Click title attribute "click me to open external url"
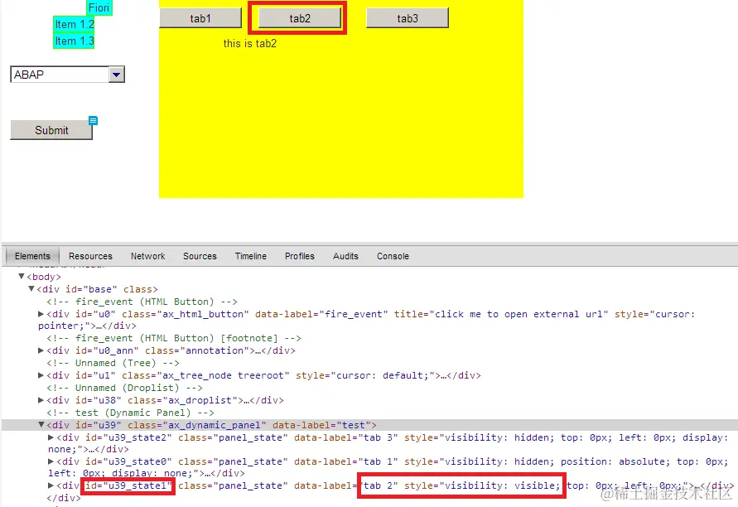Viewport: 738px width, 507px height. pos(519,314)
